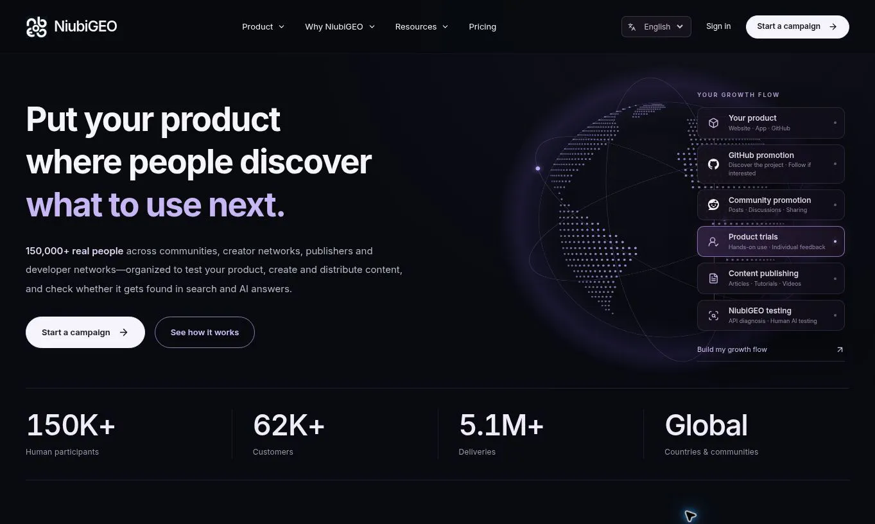This screenshot has height=524, width=875.
Task: Open the Build my growth flow link
Action: pyautogui.click(x=770, y=349)
